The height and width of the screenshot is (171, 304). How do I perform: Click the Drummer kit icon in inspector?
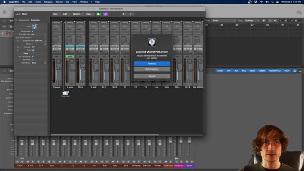pos(34,27)
